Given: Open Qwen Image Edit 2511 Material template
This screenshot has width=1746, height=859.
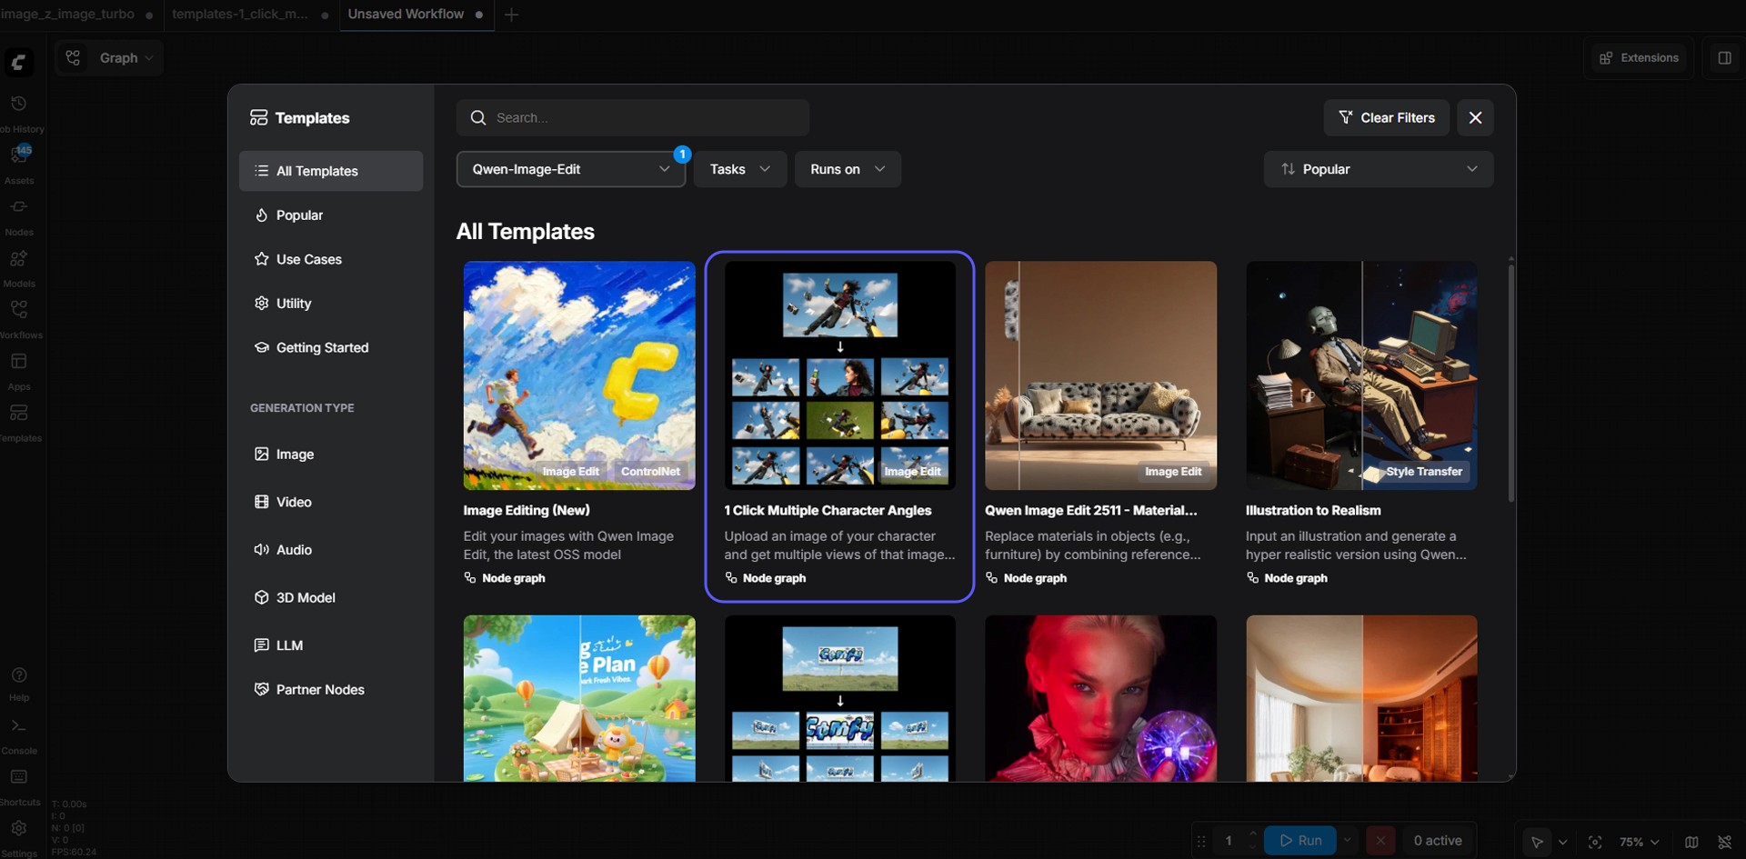Looking at the screenshot, I should [x=1100, y=375].
